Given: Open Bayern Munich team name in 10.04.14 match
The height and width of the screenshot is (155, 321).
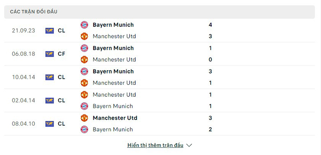Looking at the screenshot, I should (113, 71).
